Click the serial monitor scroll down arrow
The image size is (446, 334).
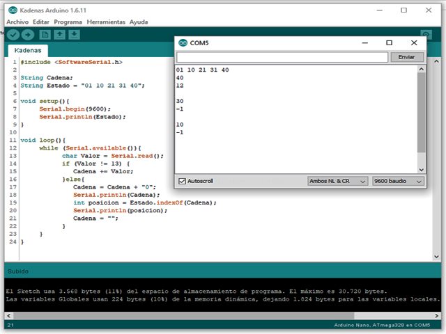coord(422,170)
